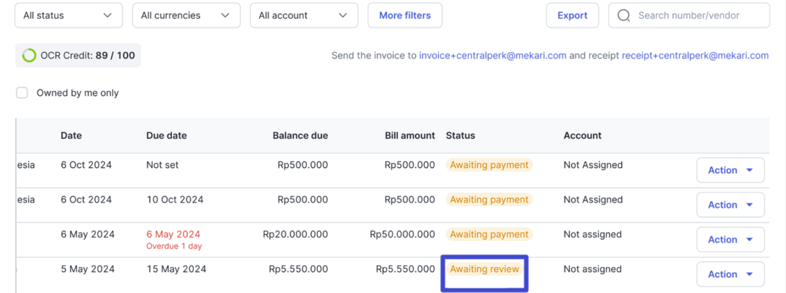The image size is (786, 293).
Task: Focus the Search number/vendor field
Action: point(689,15)
